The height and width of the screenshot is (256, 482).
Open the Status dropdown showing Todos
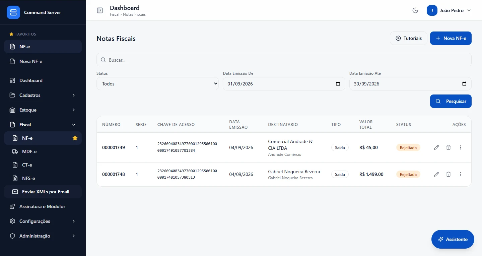tap(157, 84)
